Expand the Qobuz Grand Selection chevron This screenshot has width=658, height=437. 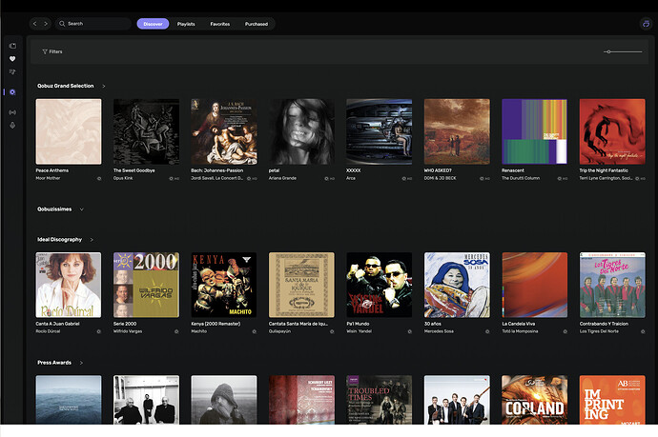(104, 86)
